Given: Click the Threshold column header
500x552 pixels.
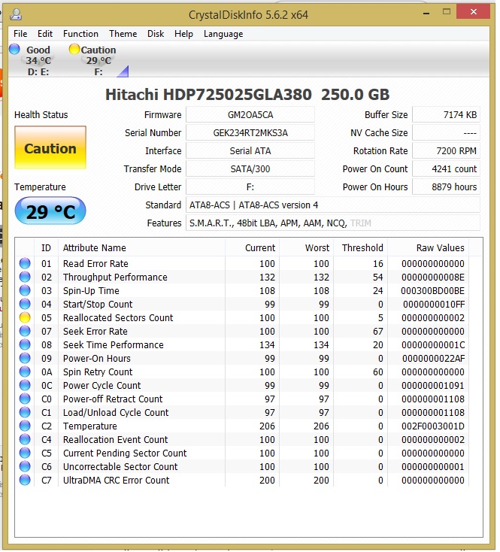Looking at the screenshot, I should tap(360, 248).
